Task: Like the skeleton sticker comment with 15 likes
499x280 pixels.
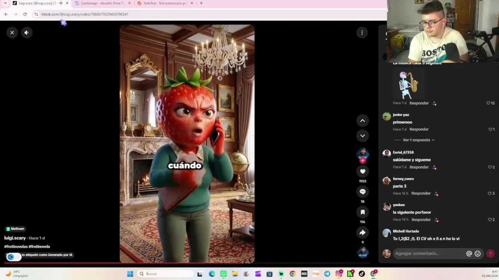Action: (x=488, y=103)
